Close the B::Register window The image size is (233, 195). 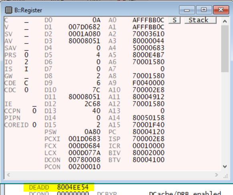[x=221, y=10]
